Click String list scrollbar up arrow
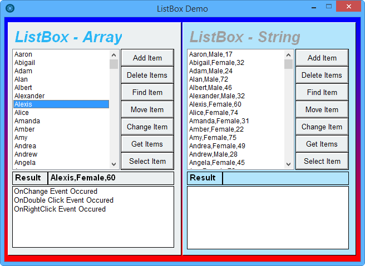The width and height of the screenshot is (365, 266). (x=288, y=55)
